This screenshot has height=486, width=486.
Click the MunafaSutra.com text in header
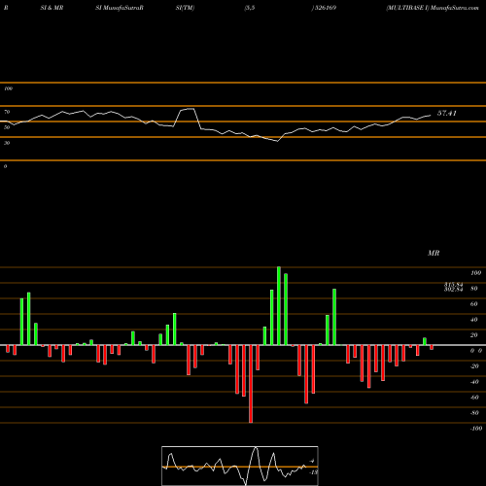455,8
